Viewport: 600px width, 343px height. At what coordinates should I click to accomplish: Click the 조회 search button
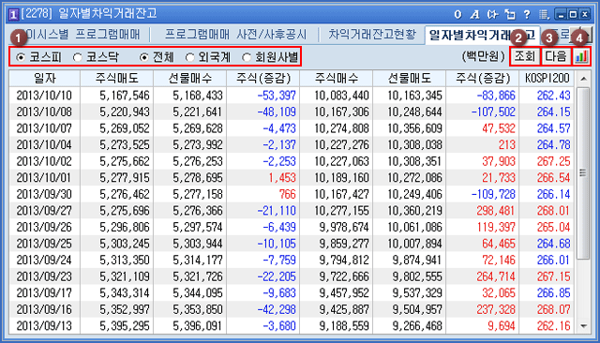tap(525, 57)
